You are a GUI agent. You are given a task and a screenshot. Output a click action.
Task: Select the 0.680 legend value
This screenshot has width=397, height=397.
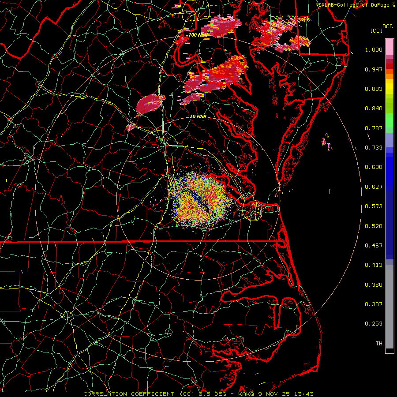(x=374, y=167)
